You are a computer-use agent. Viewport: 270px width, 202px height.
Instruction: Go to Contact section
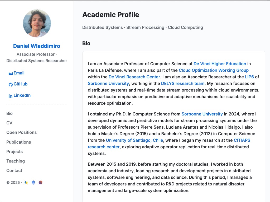[x=14, y=170]
